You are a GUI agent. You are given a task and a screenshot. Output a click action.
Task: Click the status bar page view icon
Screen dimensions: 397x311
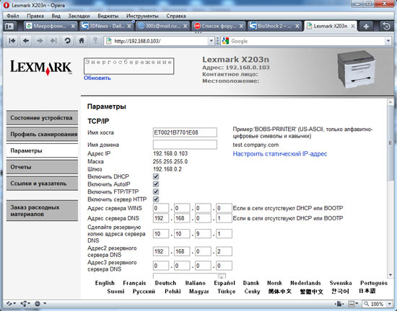coord(339,304)
